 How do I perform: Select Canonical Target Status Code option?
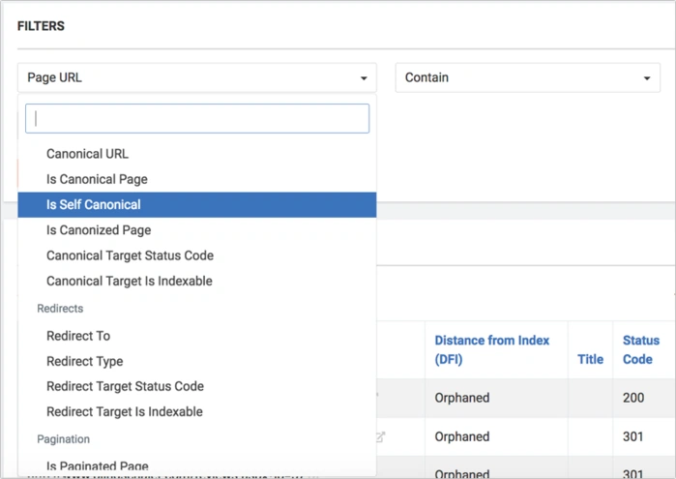pyautogui.click(x=130, y=255)
